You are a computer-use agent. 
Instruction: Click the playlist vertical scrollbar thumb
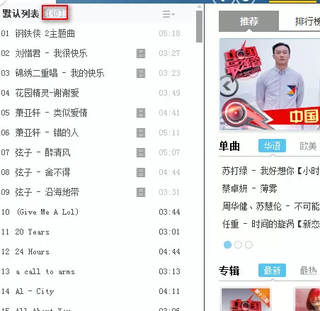click(x=199, y=26)
